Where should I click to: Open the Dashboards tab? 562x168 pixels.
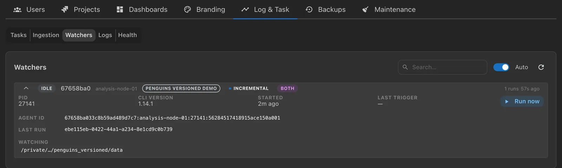tap(142, 9)
